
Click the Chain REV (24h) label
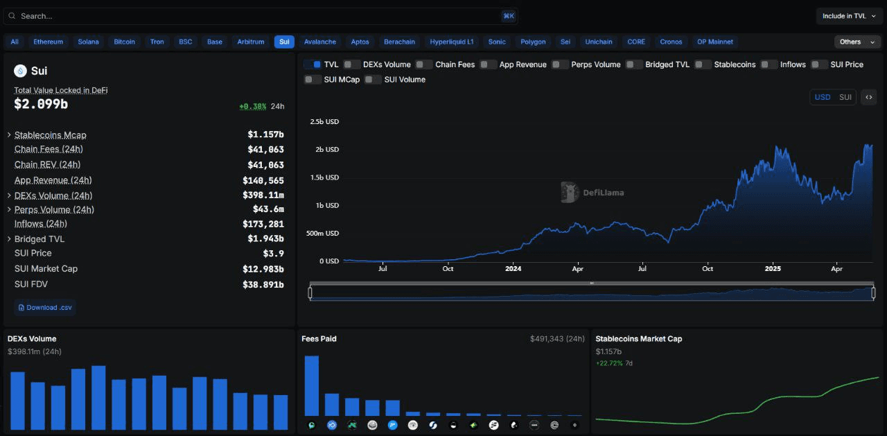[x=47, y=164]
